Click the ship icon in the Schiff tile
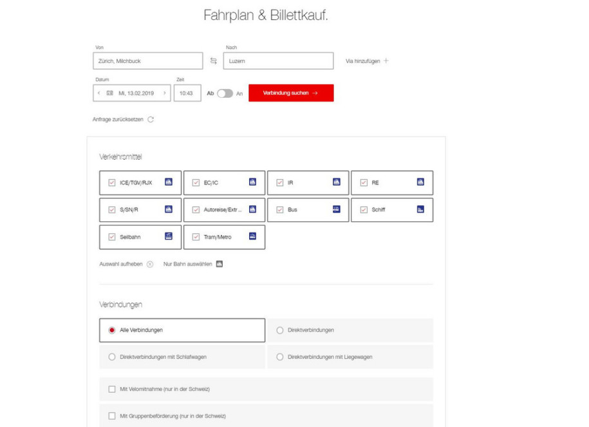Screen dimensions: 589x427 [x=421, y=209]
